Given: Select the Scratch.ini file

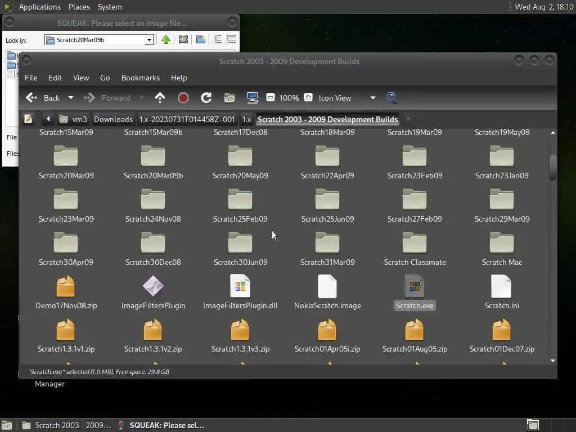Looking at the screenshot, I should point(501,292).
